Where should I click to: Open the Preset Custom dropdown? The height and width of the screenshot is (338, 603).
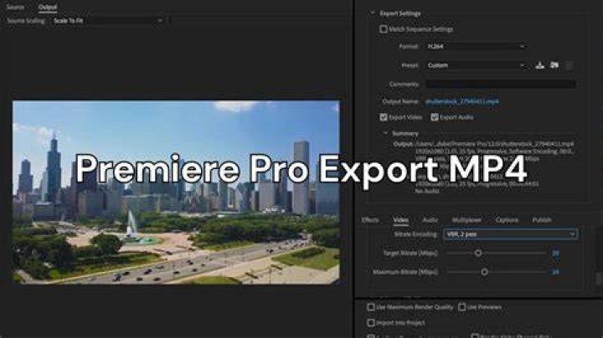coord(476,65)
